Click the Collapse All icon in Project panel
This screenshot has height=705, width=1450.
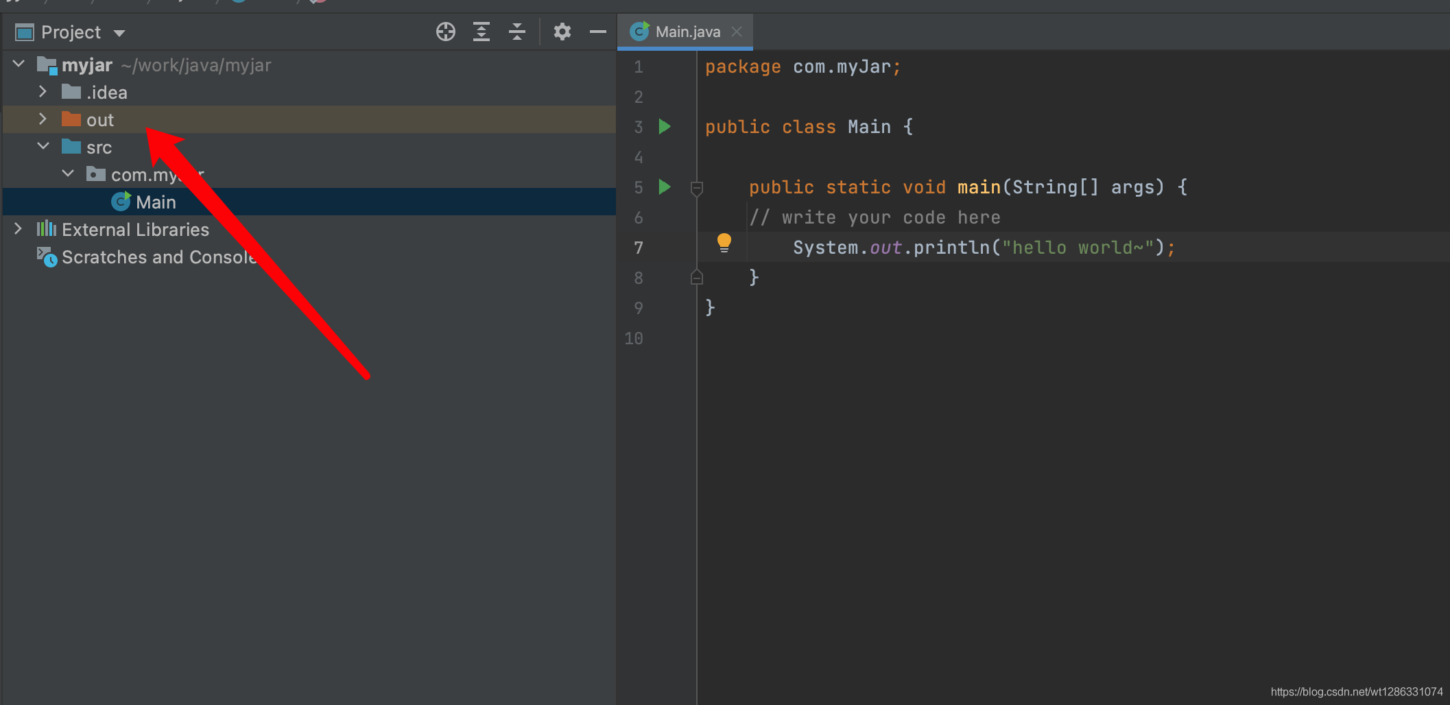tap(517, 32)
